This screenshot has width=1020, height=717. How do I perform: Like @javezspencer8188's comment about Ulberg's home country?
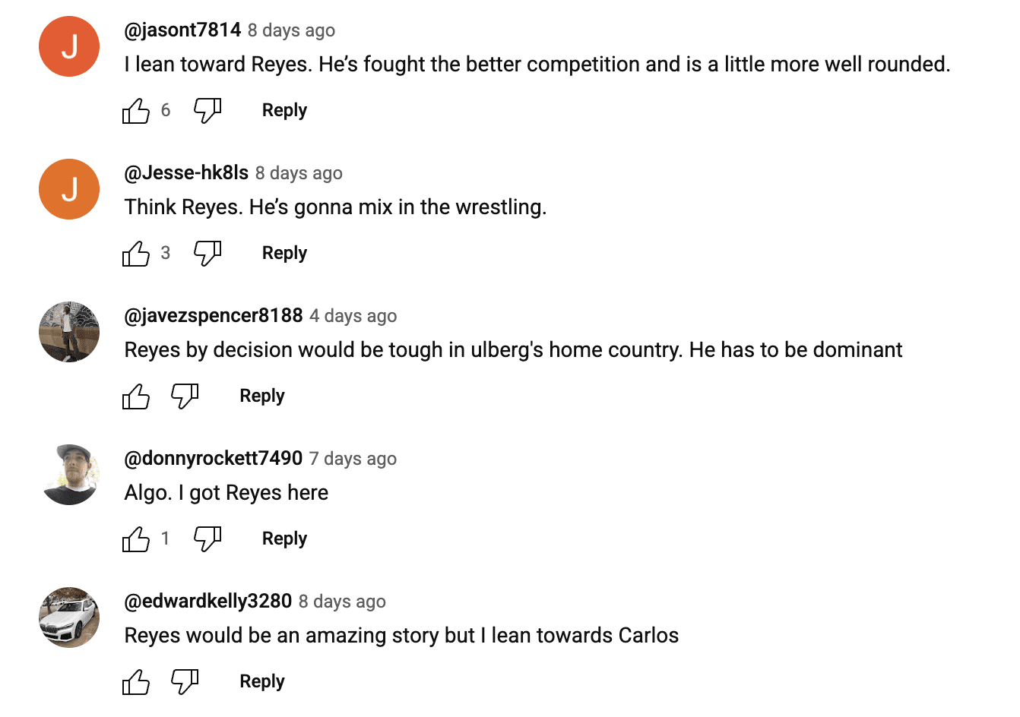135,396
